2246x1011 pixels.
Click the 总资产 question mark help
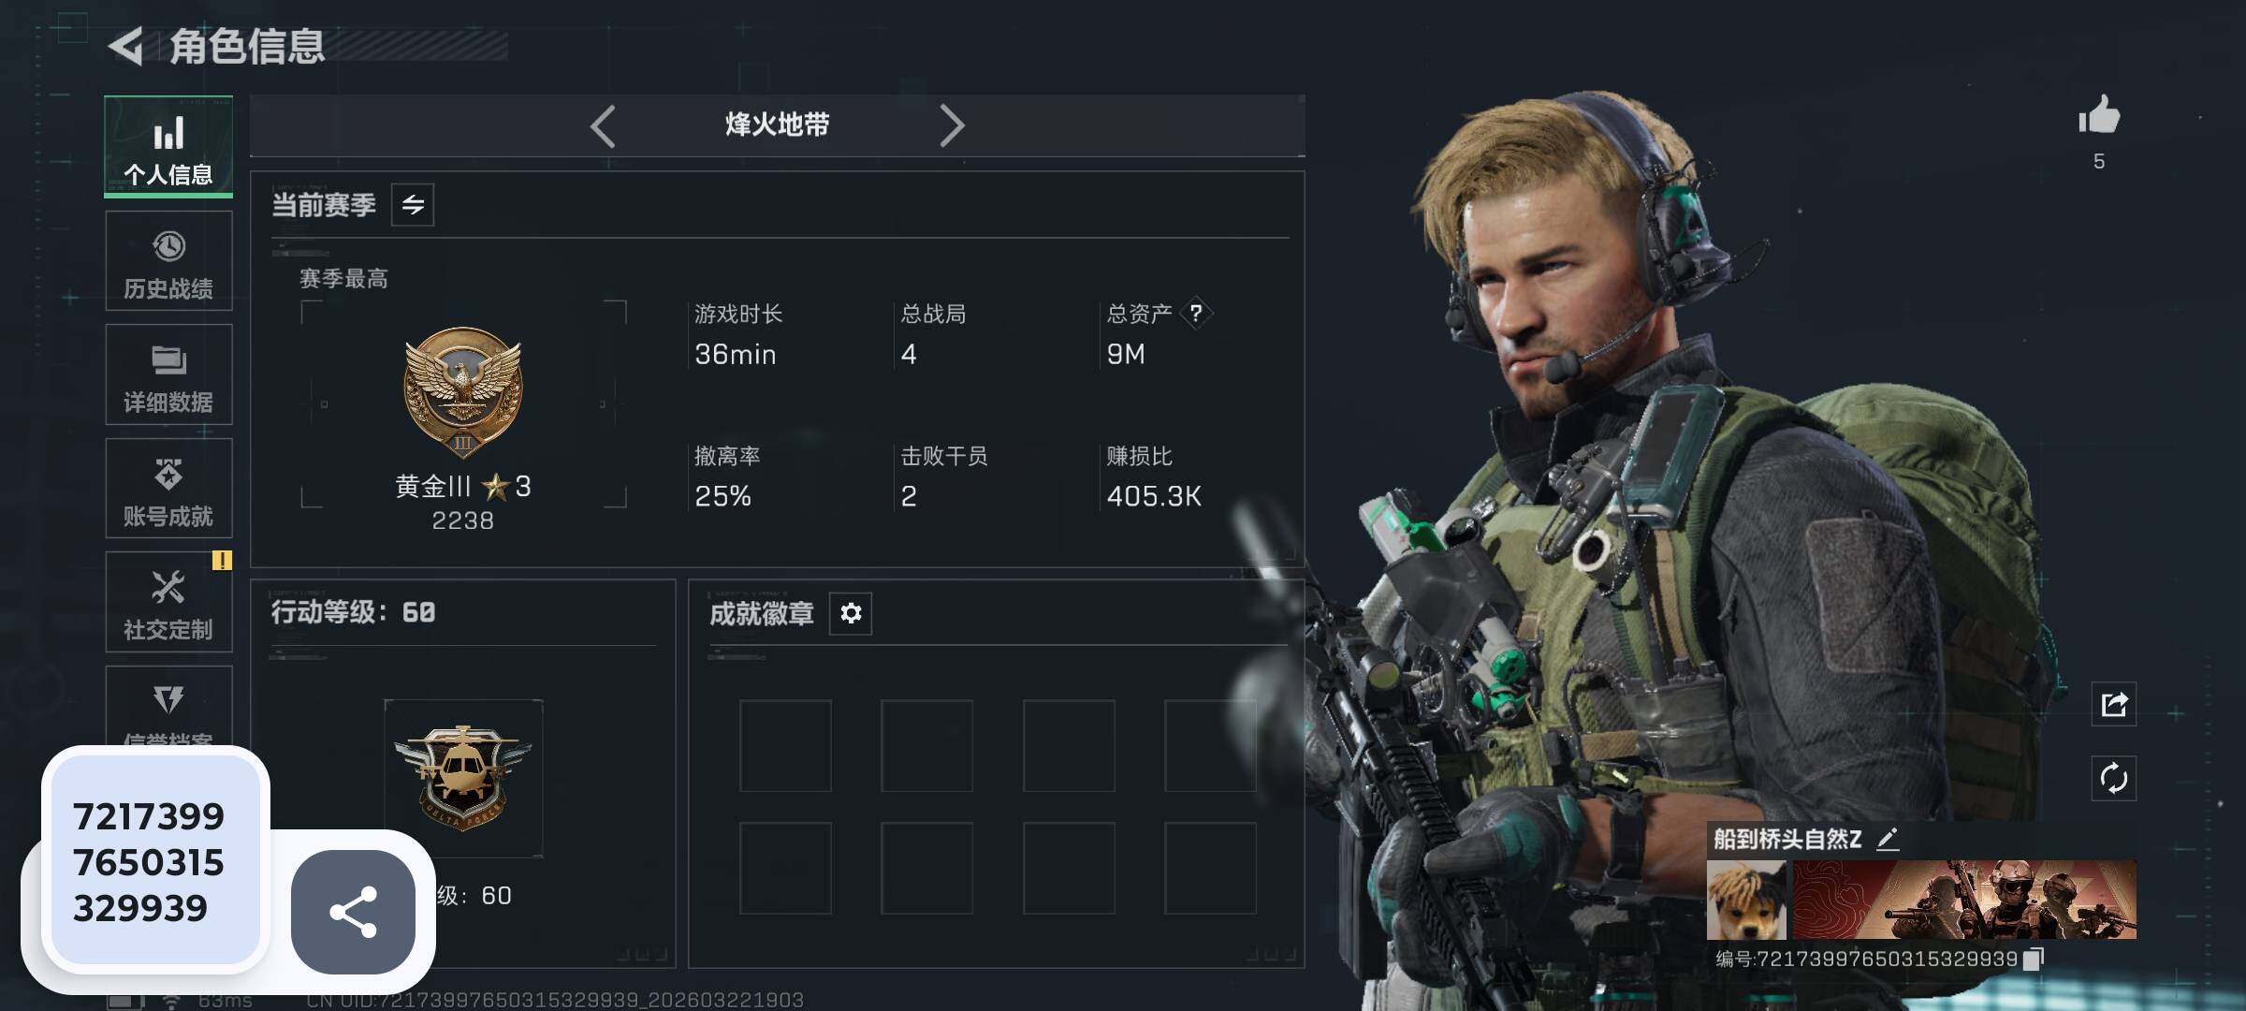pos(1196,313)
